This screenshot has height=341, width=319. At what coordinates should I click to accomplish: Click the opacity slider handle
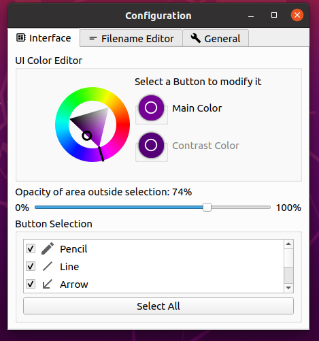click(207, 208)
